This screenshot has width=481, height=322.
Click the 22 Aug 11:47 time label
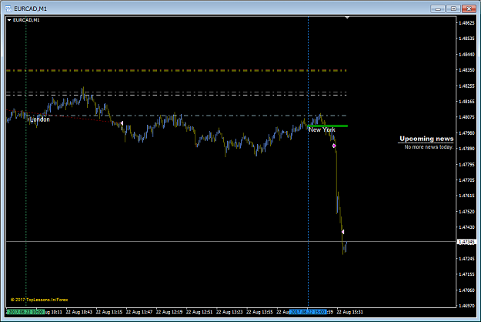click(x=139, y=312)
